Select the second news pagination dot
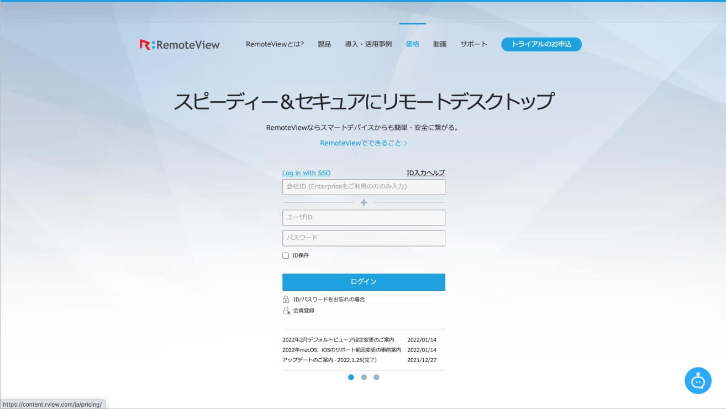 (x=364, y=377)
